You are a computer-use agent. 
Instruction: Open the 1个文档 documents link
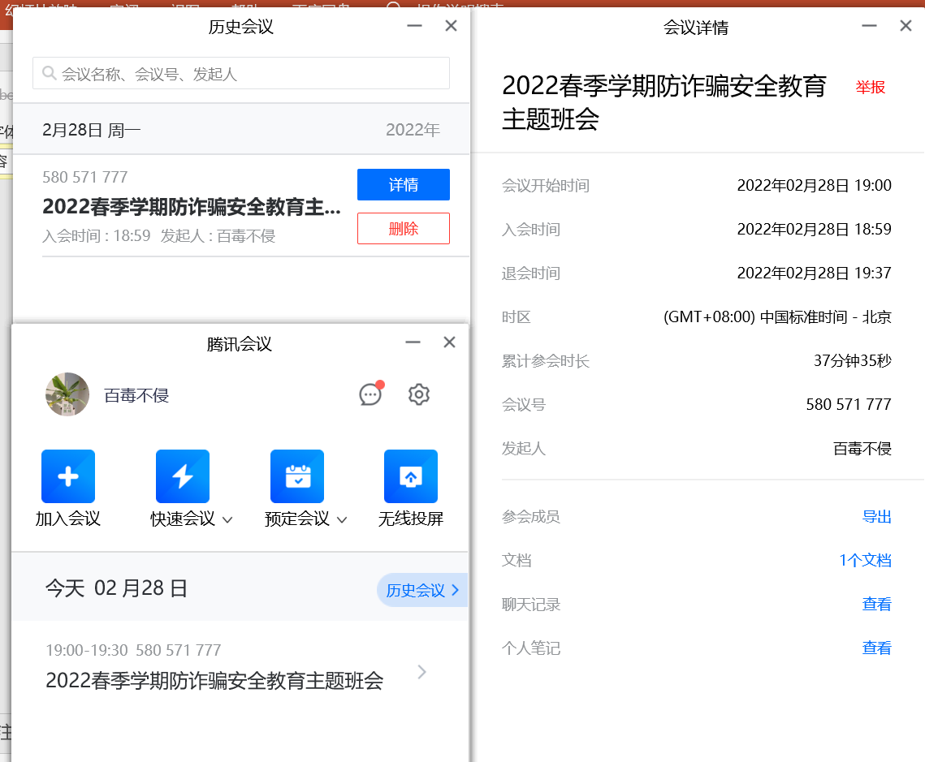[x=865, y=561]
